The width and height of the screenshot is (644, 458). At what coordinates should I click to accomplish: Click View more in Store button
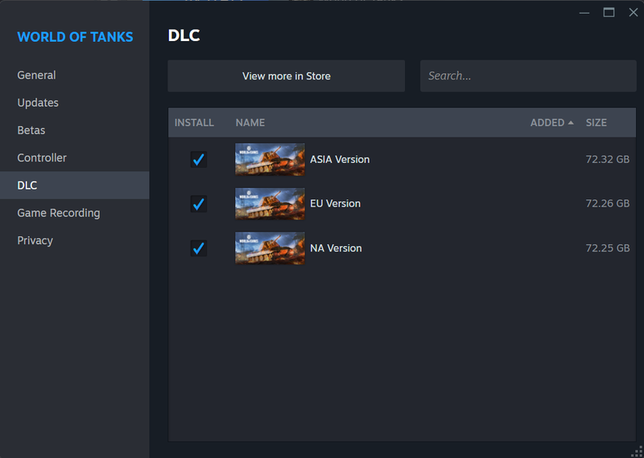[287, 76]
